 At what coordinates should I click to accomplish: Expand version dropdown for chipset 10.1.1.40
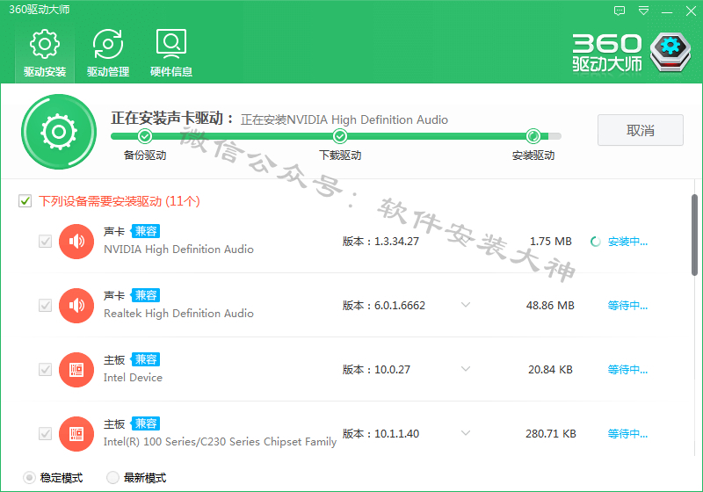466,433
